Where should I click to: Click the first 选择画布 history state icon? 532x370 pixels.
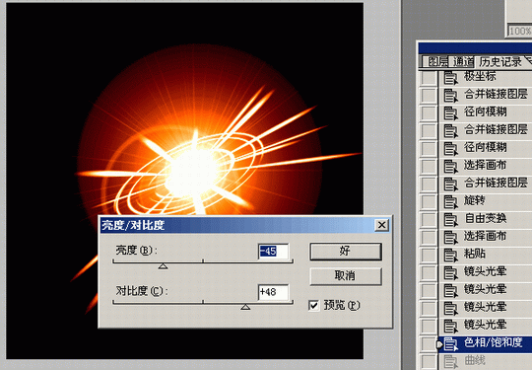[x=450, y=167]
